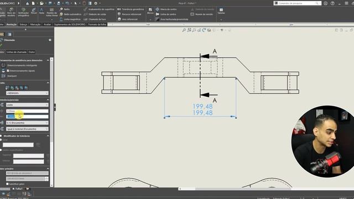
Task: Open the estilo <NENHUM> dropdown
Action: (27, 93)
